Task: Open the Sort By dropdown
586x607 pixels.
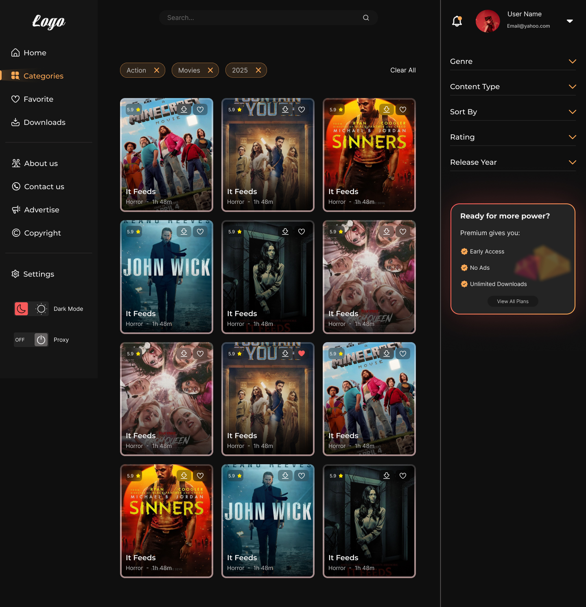Action: tap(513, 112)
